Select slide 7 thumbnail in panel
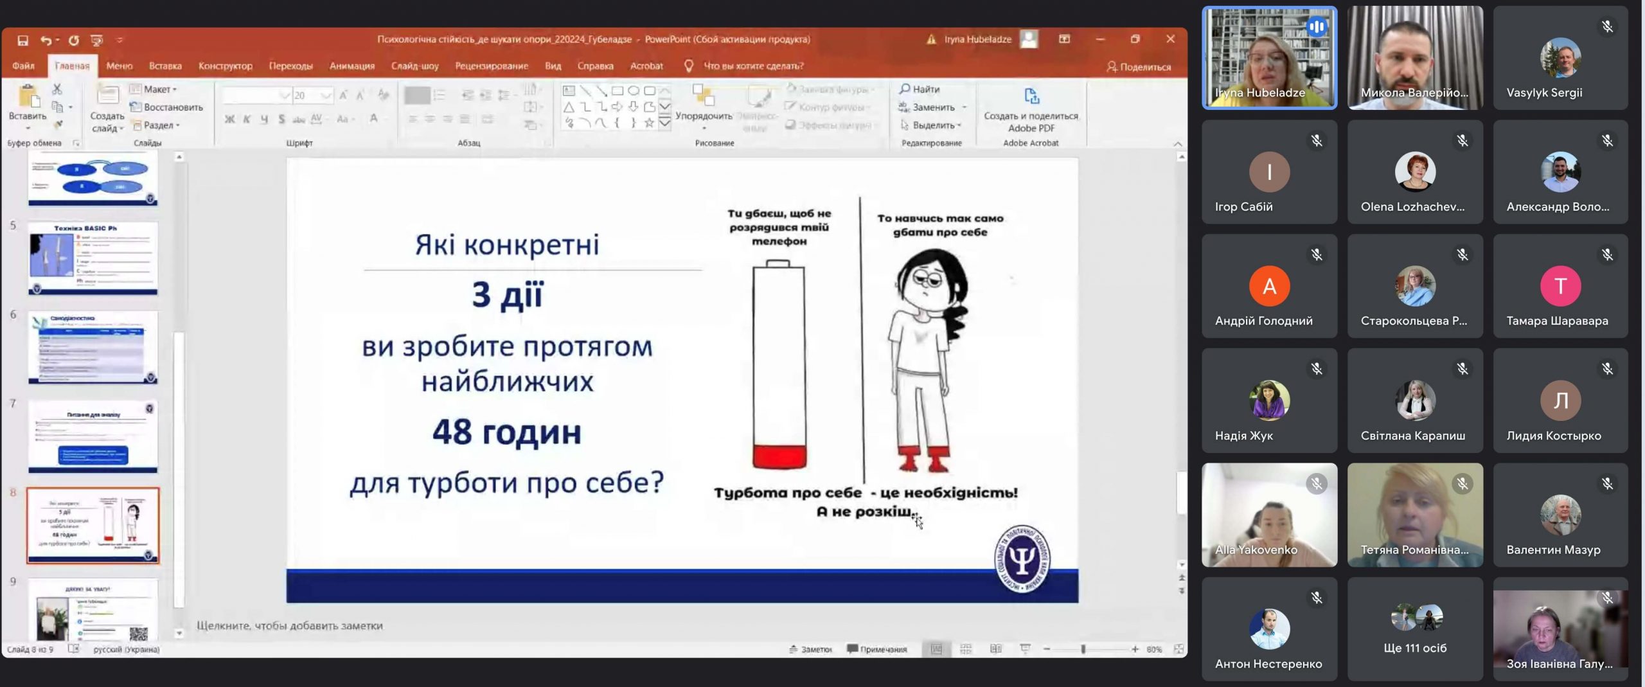Image resolution: width=1645 pixels, height=687 pixels. (x=93, y=437)
